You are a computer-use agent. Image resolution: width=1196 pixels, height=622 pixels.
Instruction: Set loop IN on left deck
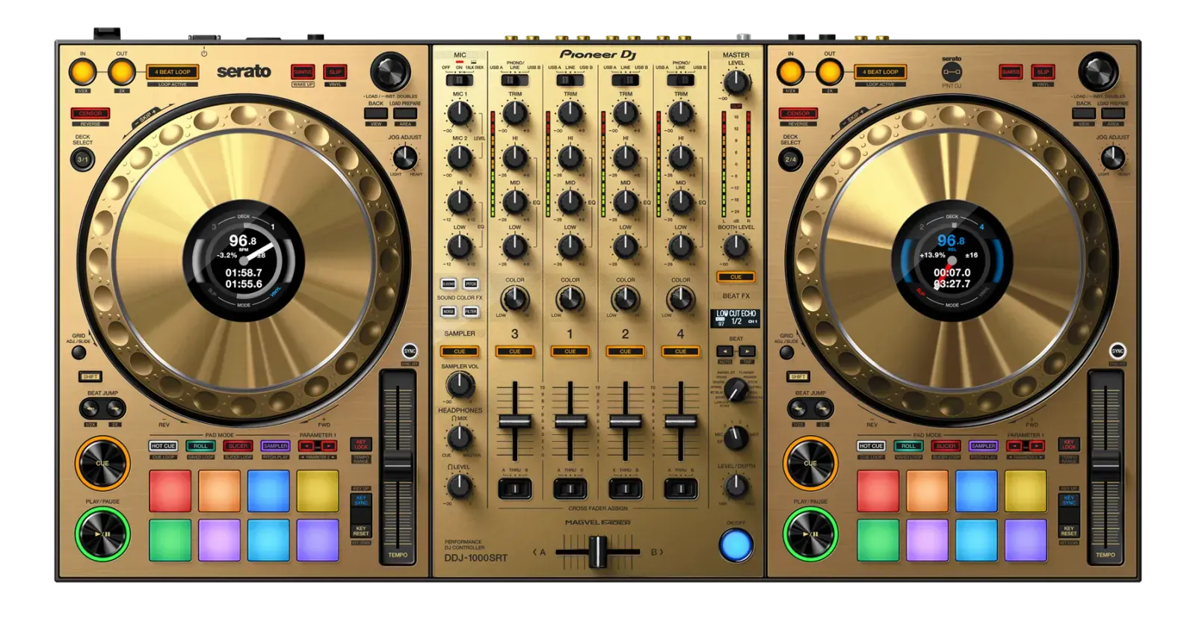[x=82, y=72]
